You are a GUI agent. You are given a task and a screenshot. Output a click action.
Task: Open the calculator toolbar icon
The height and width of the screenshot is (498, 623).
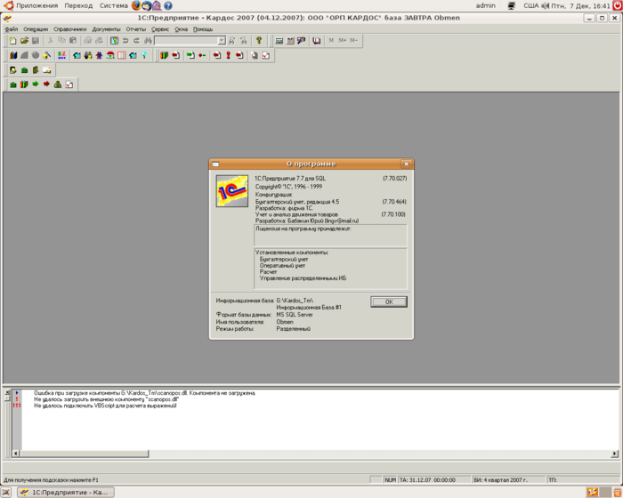click(x=279, y=41)
